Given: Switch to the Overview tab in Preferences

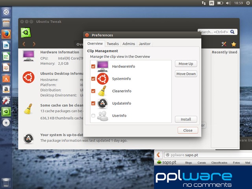Looking at the screenshot, I should click(x=95, y=44).
